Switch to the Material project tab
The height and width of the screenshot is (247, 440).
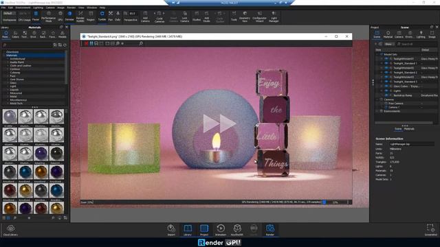coord(388,34)
